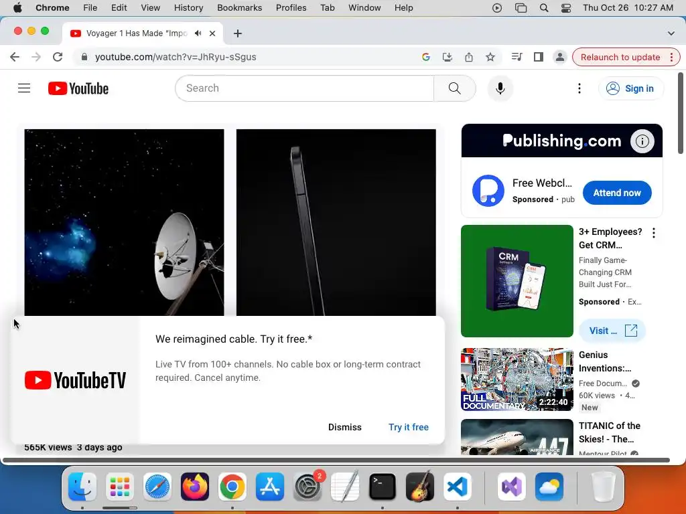The width and height of the screenshot is (686, 514).
Task: Click the Google icon in address bar
Action: click(425, 57)
